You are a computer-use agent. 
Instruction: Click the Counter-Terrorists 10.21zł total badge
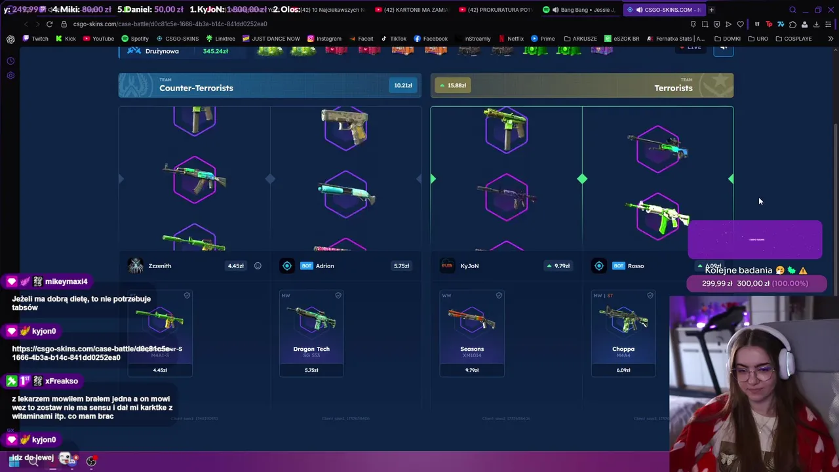point(402,85)
